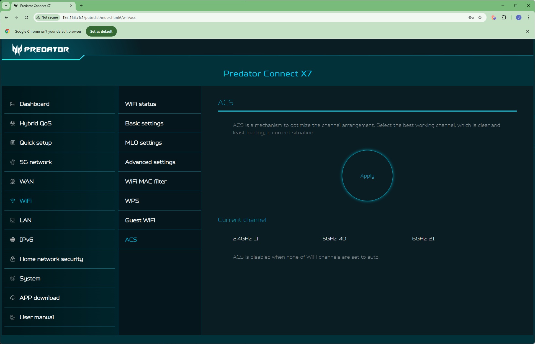Click the Home network security lock icon
Image resolution: width=535 pixels, height=344 pixels.
point(13,259)
